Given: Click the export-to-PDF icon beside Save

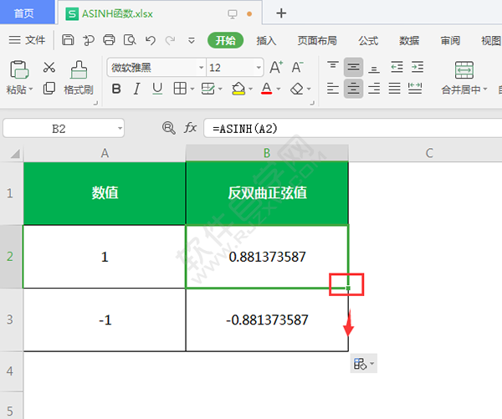Looking at the screenshot, I should point(89,40).
